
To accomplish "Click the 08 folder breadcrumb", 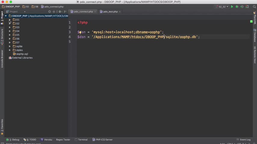I will point(35,7).
